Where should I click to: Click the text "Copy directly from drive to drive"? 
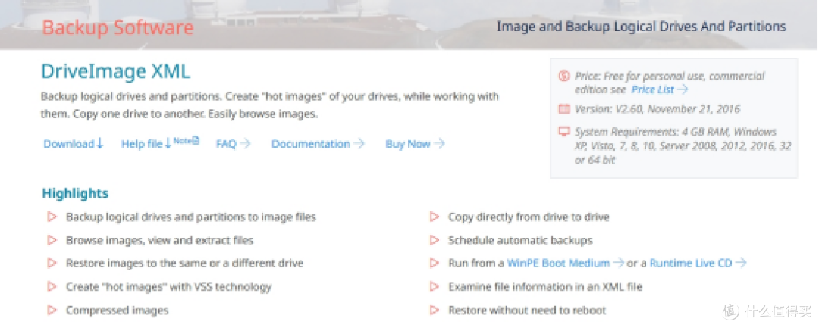point(529,217)
